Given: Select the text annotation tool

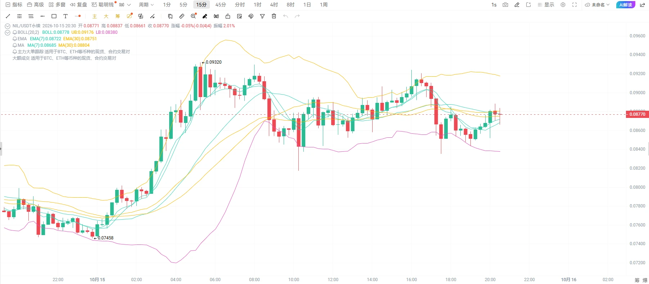Looking at the screenshot, I should pos(66,16).
